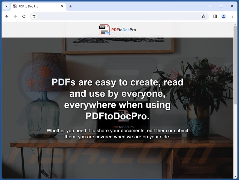Go back to the previous page
Screen dimensions: 239x180
(x=7, y=16)
